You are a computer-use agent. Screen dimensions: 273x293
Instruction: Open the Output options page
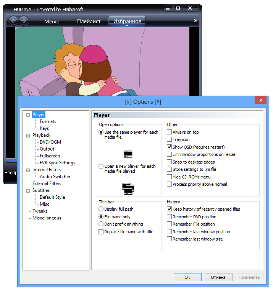[x=47, y=149]
